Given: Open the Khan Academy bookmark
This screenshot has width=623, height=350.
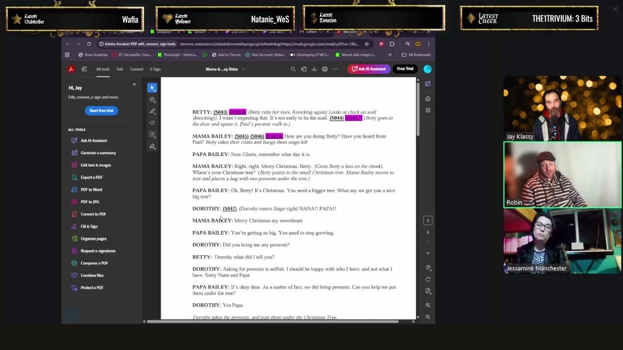Looking at the screenshot, I should coord(92,55).
